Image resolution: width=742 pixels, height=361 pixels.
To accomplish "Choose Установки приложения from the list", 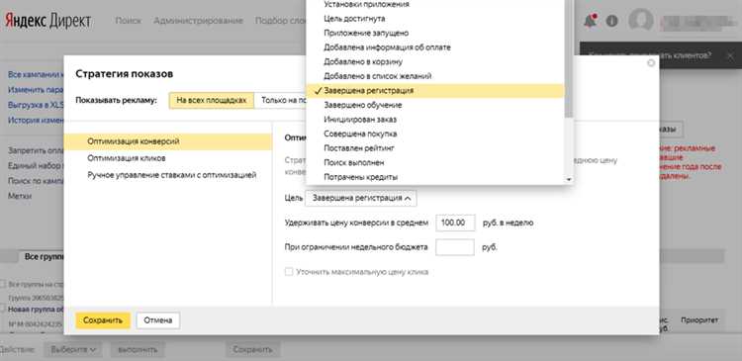I will pos(435,4).
